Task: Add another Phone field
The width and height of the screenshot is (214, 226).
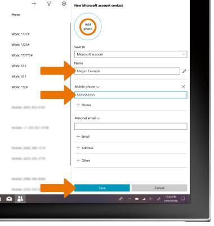Action: pos(84,105)
